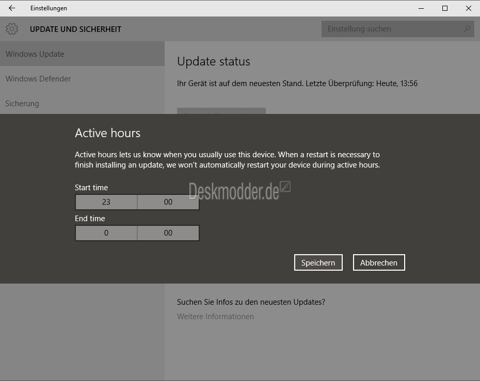The image size is (480, 381).
Task: Click 'Einstellungen' window title text
Action: (49, 8)
